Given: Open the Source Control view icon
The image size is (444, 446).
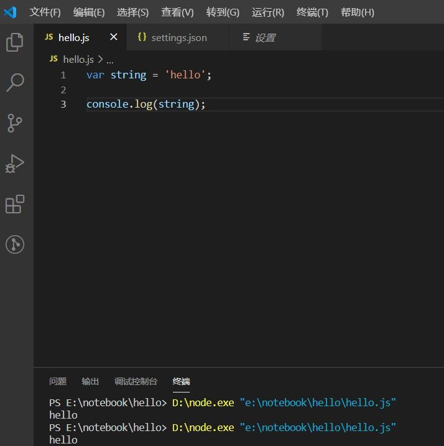Looking at the screenshot, I should (15, 123).
